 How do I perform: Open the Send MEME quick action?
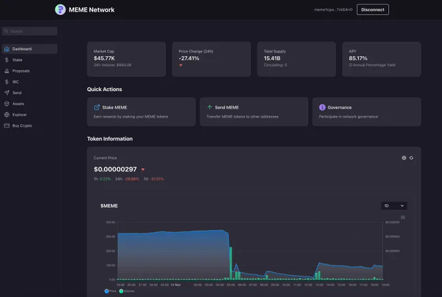click(254, 112)
